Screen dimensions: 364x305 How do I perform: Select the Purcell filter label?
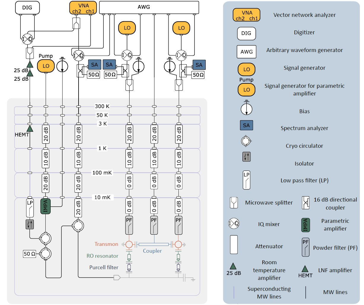104,267
